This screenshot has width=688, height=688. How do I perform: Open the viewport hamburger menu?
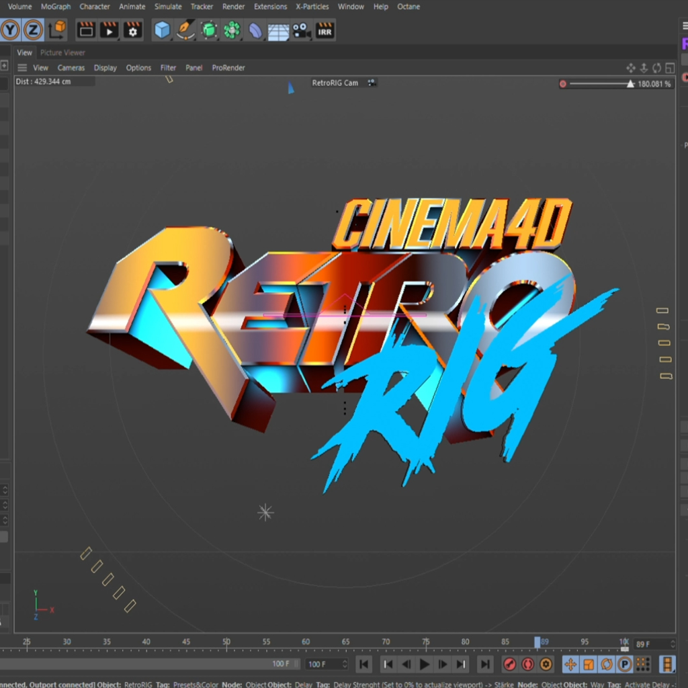point(22,68)
